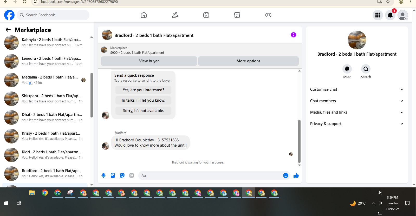The height and width of the screenshot is (216, 416).
Task: Open the taskbar clock and date
Action: coord(393,203)
